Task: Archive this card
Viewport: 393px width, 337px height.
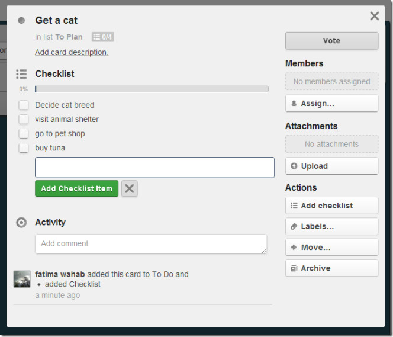Action: [331, 268]
